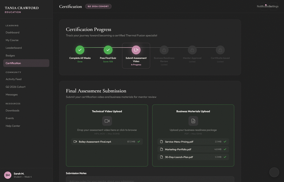Open Messages in sidebar

point(26,95)
